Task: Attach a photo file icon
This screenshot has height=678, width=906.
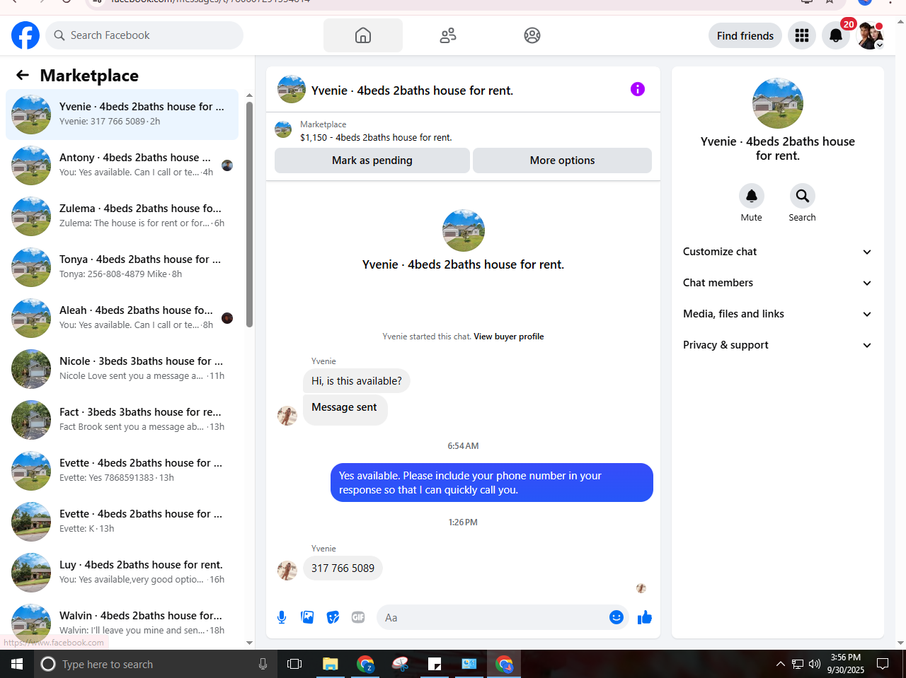Action: [x=307, y=617]
